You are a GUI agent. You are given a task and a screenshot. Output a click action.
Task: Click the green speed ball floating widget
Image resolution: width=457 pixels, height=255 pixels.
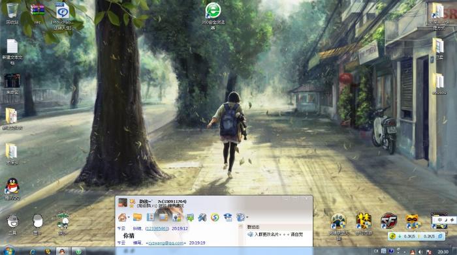[x=392, y=236]
